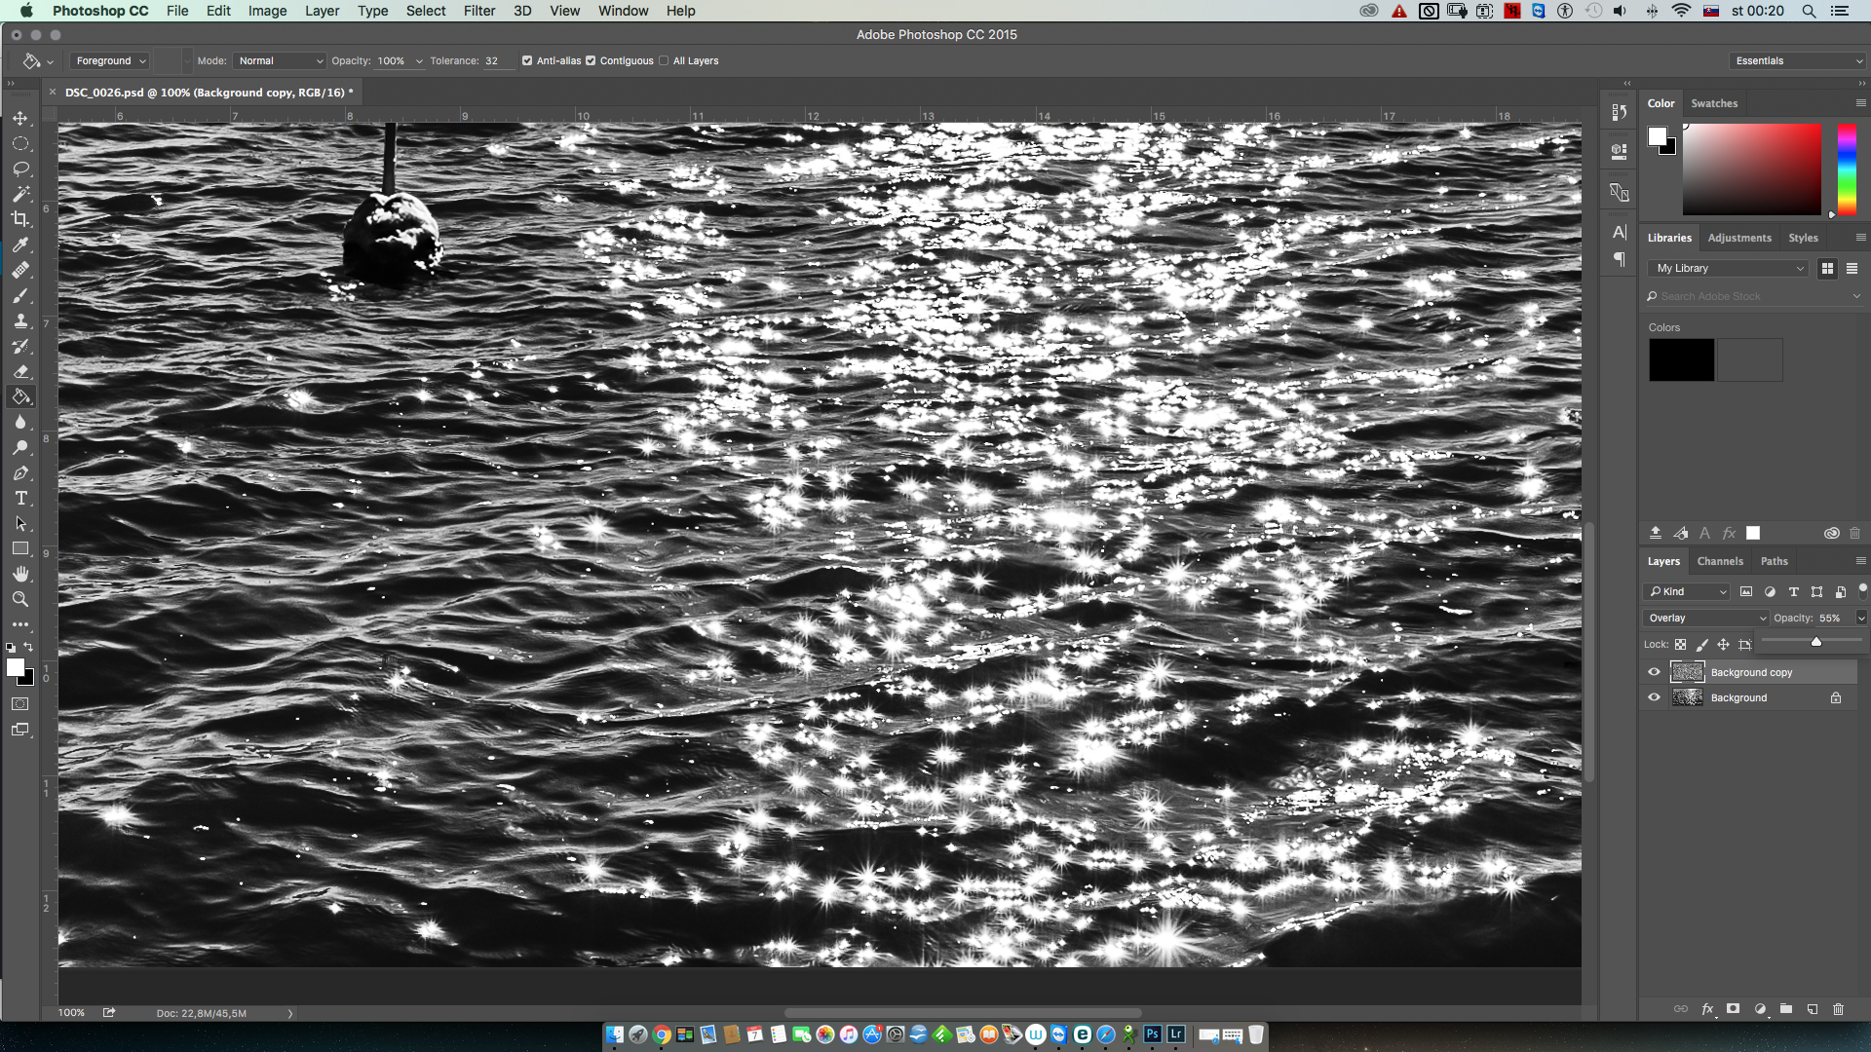Open the Filter menu
This screenshot has width=1871, height=1052.
pyautogui.click(x=478, y=11)
